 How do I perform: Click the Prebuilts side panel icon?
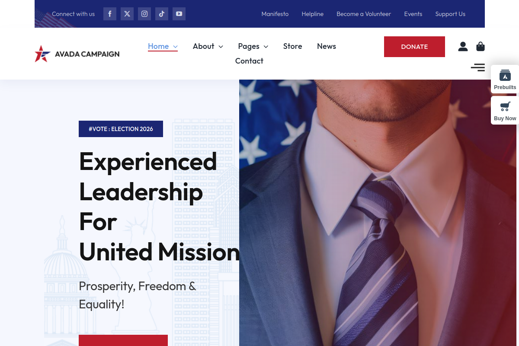[x=505, y=80]
